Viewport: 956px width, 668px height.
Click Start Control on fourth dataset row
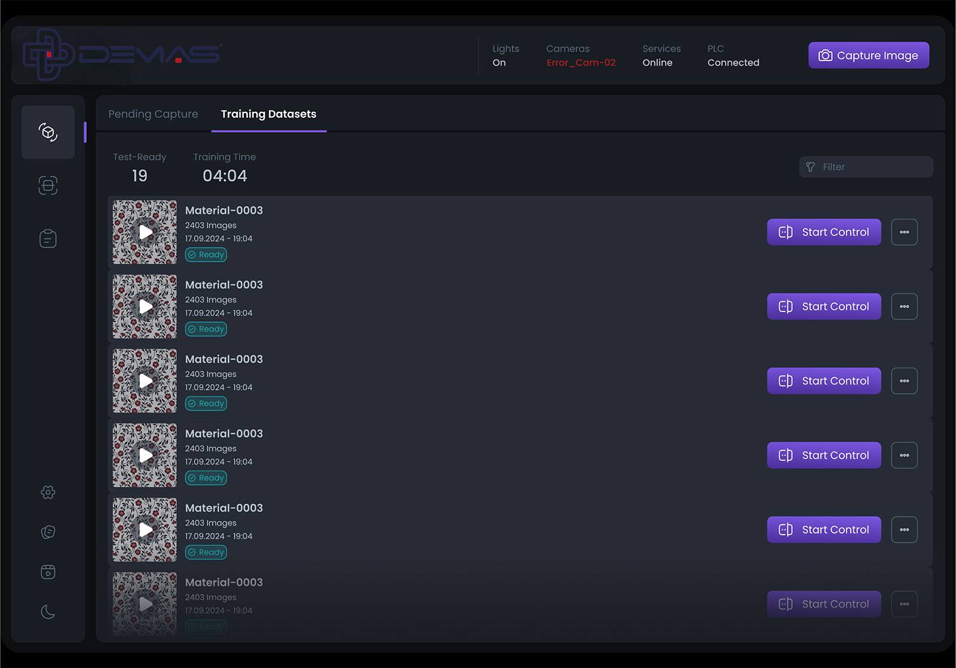823,456
